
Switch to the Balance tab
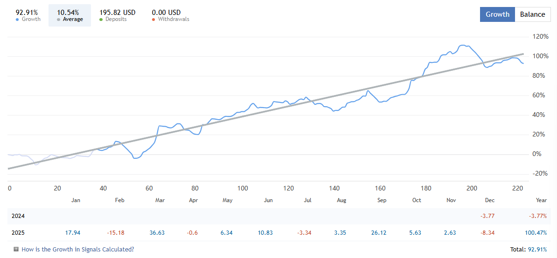click(532, 14)
